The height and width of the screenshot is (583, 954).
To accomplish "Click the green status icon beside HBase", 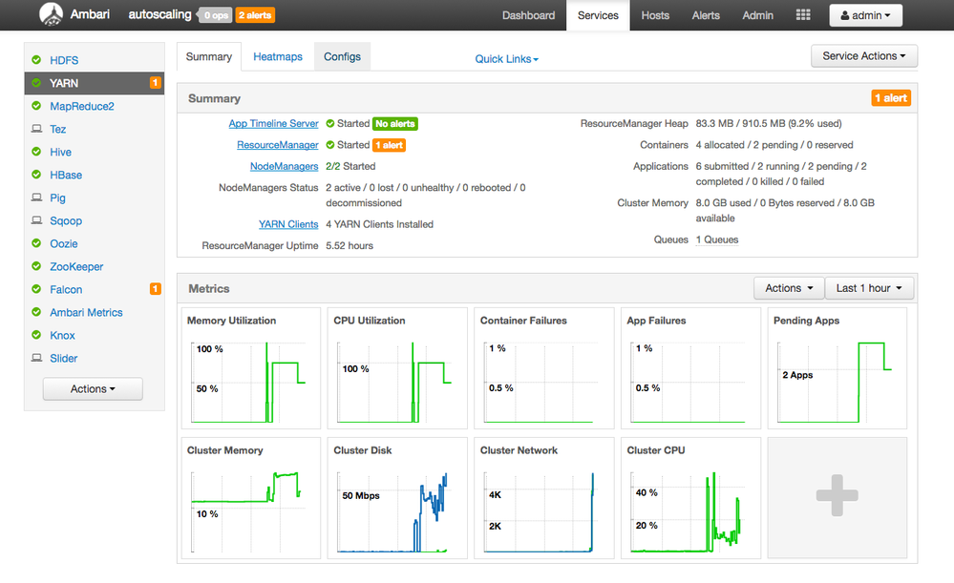I will [36, 175].
